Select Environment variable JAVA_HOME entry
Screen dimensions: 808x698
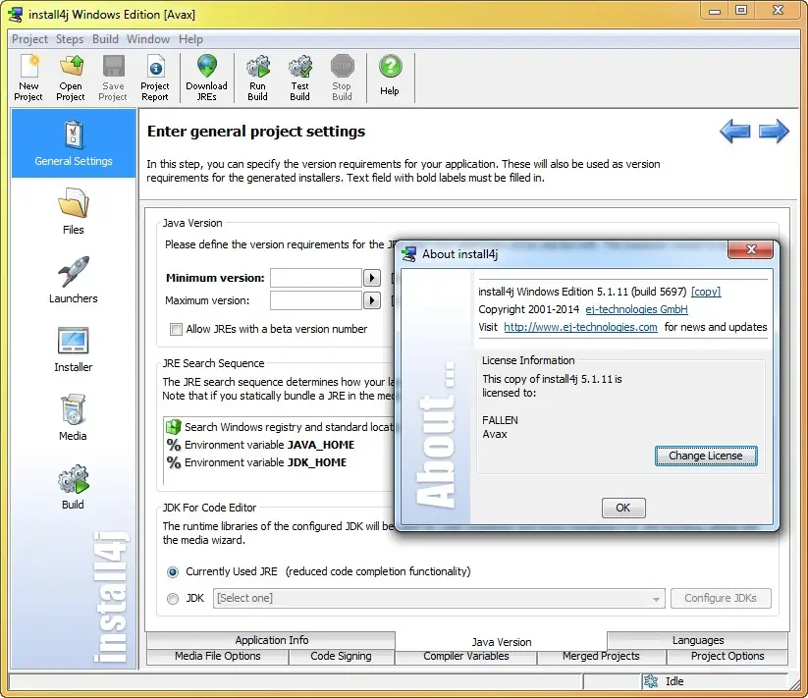(260, 445)
